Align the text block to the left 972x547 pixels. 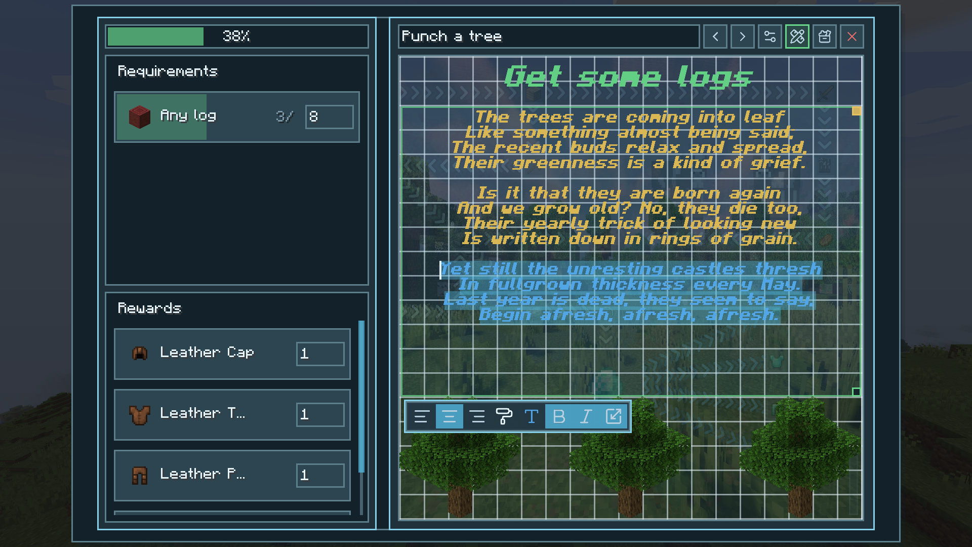pyautogui.click(x=422, y=416)
